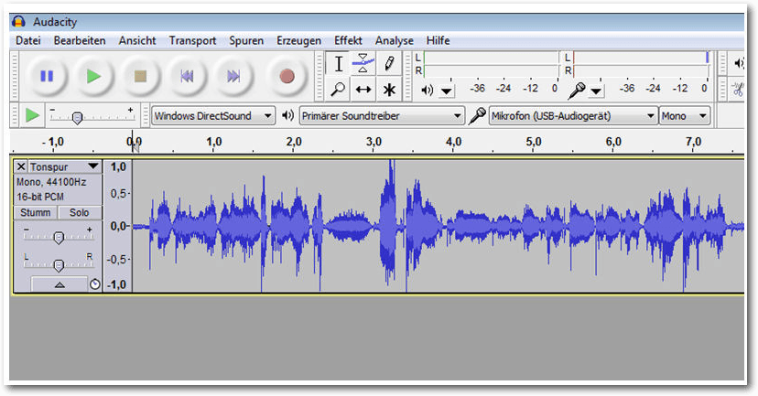Adjust the track gain slider
Viewport: 758px width, 396px height.
pyautogui.click(x=58, y=237)
